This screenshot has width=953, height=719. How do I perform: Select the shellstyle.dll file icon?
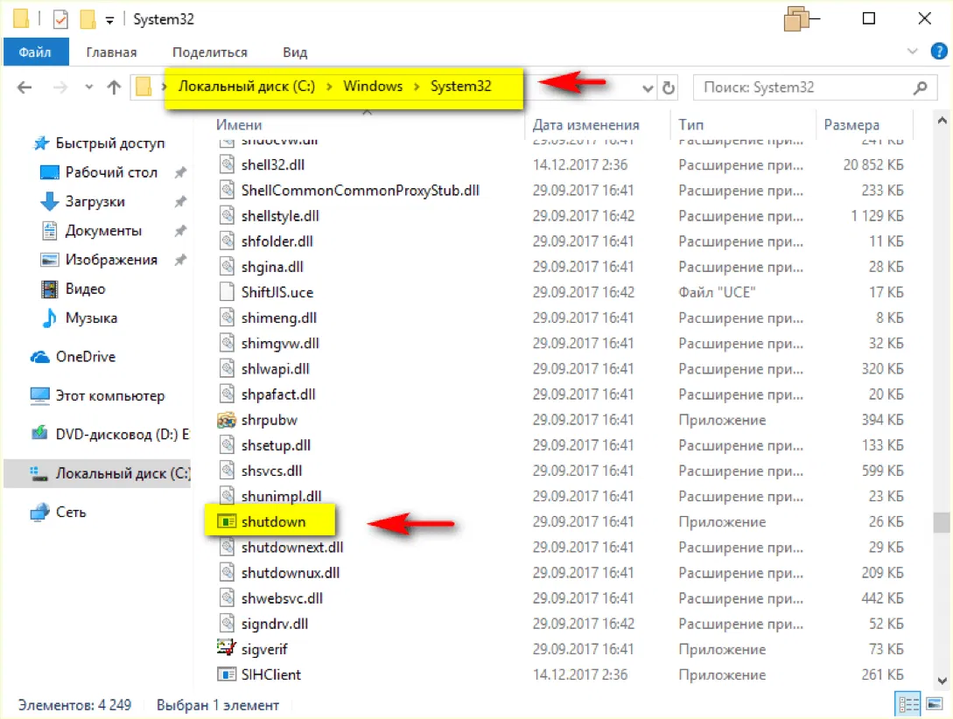(227, 215)
